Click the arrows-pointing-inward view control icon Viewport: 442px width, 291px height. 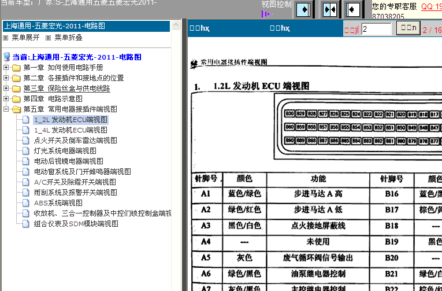pos(330,10)
